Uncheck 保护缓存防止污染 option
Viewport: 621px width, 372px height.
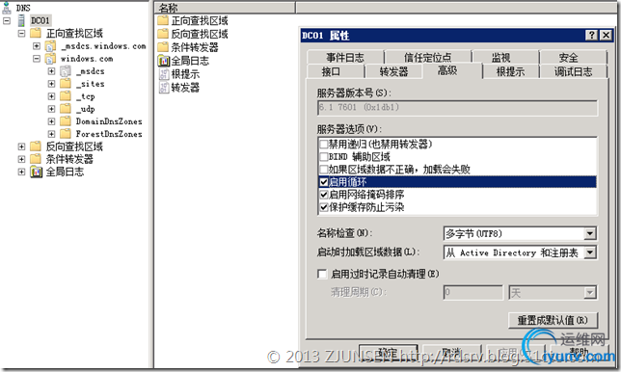click(324, 207)
